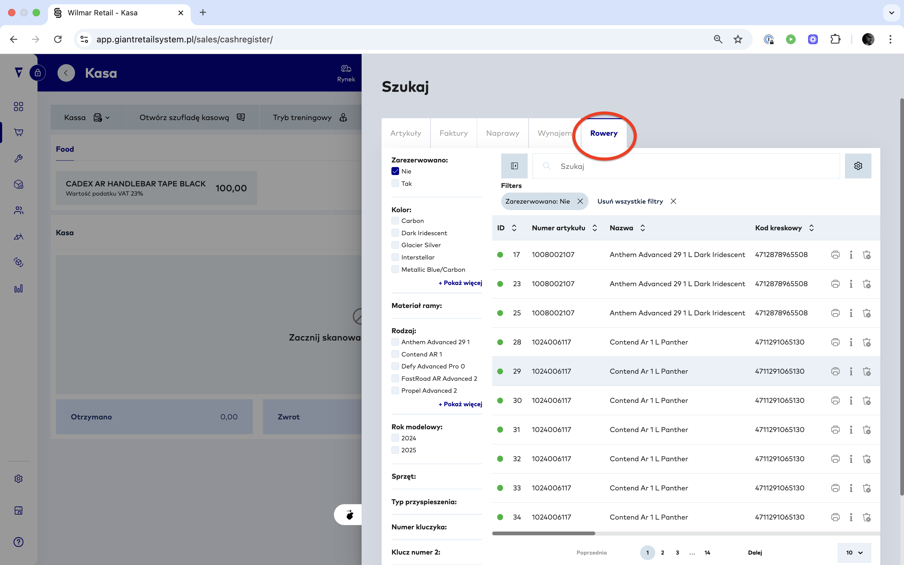
Task: Click the help question mark icon
Action: pyautogui.click(x=18, y=542)
